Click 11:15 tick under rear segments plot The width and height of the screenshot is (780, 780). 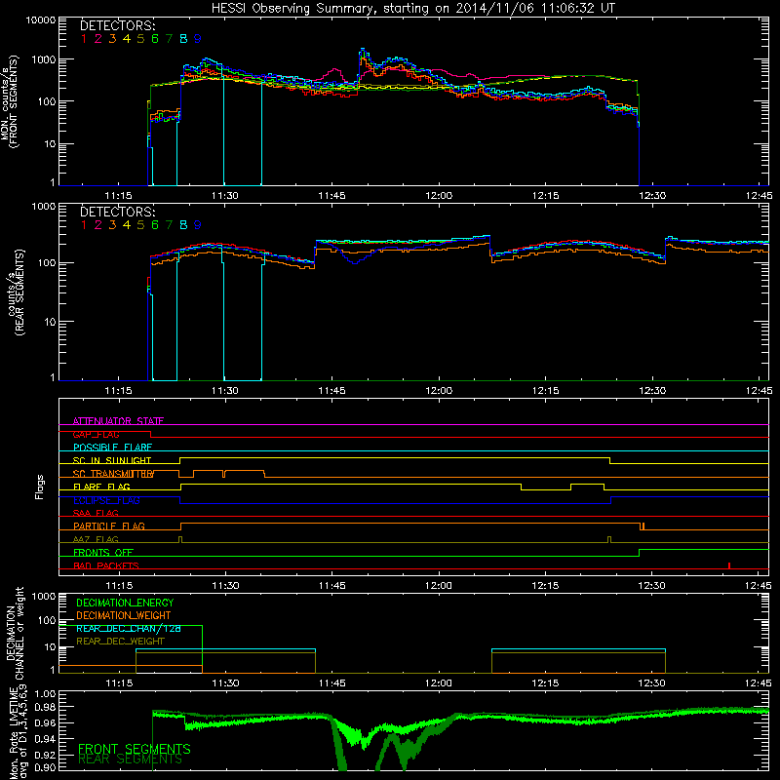click(118, 391)
